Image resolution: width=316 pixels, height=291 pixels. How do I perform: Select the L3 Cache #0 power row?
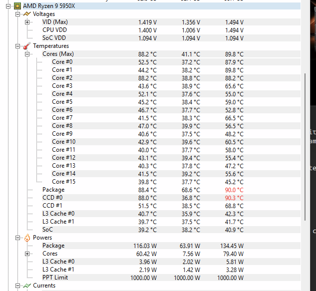coord(171,262)
